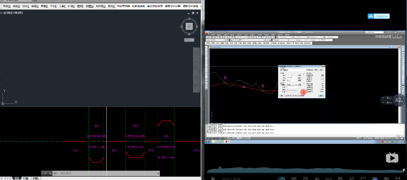Open the 设计S menu
This screenshot has width=407, height=180.
click(26, 7)
